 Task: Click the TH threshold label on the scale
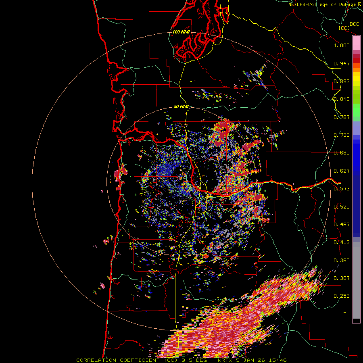(x=346, y=314)
